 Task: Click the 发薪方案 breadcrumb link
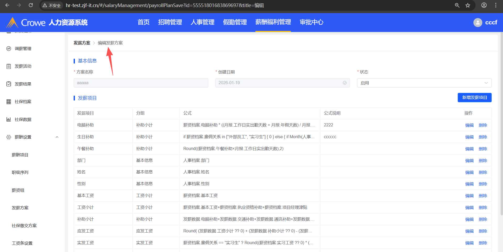click(x=82, y=43)
